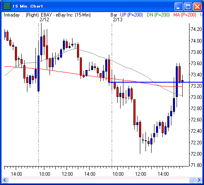Close the 15 Min. Chart window
This screenshot has width=204, height=185.
coord(197,6)
